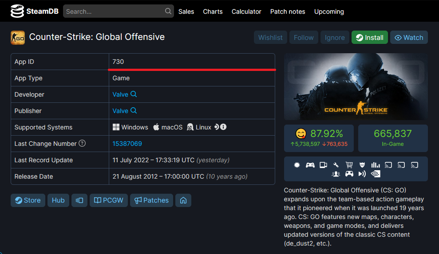Select the App Type value Game
Image resolution: width=439 pixels, height=254 pixels.
tap(121, 78)
